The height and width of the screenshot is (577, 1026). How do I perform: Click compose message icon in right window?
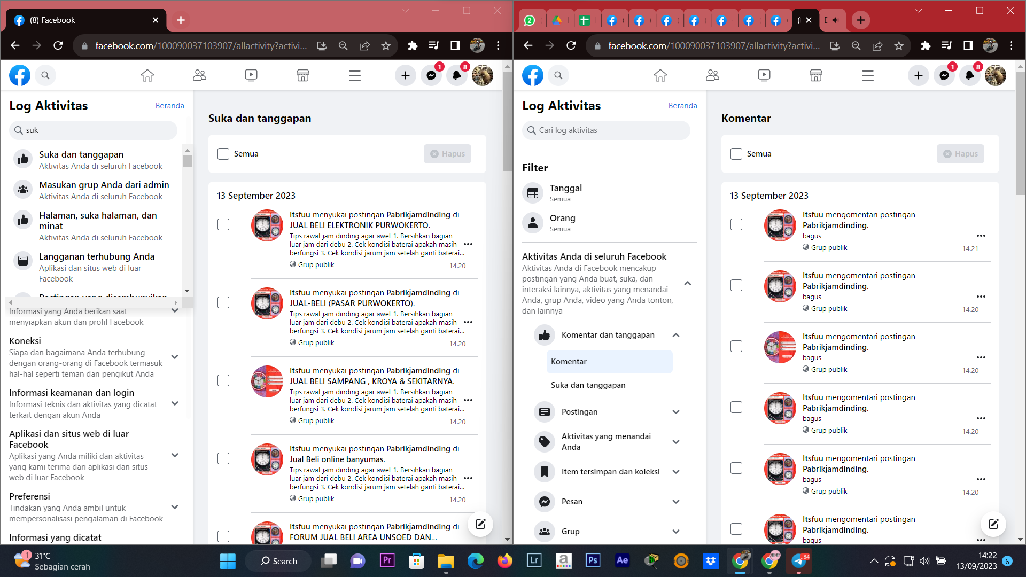point(993,524)
